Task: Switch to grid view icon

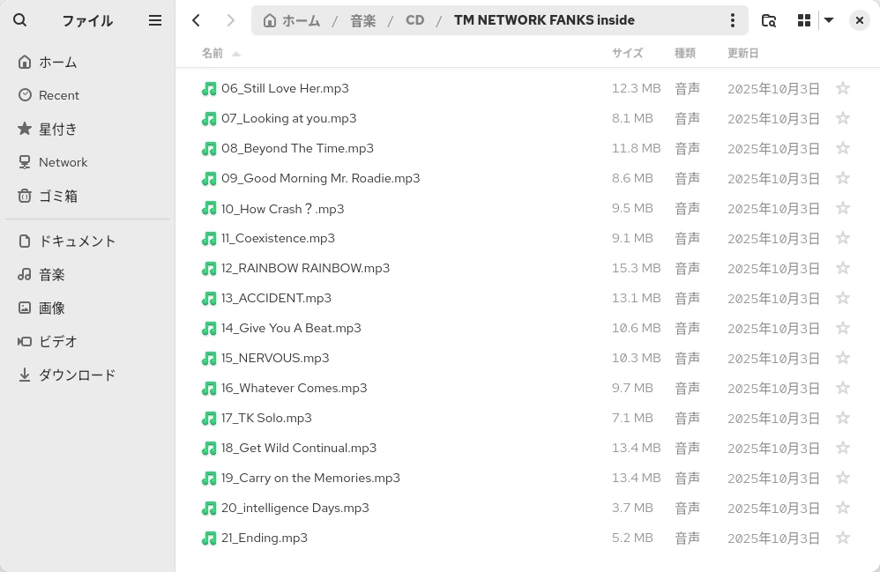Action: click(803, 20)
